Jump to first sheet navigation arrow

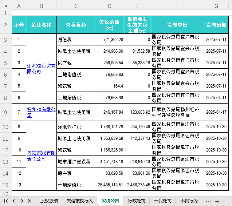6,201
